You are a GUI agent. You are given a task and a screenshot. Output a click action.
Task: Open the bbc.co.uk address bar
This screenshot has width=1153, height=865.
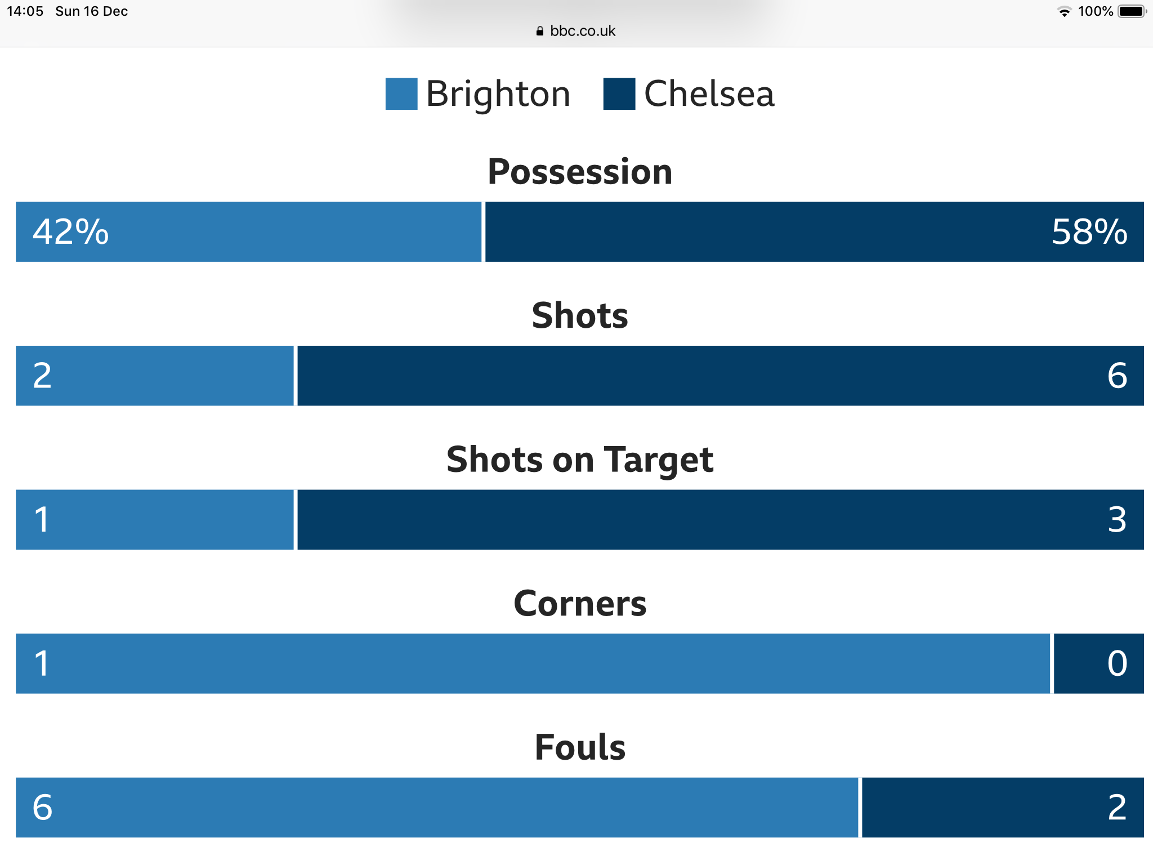tap(576, 31)
